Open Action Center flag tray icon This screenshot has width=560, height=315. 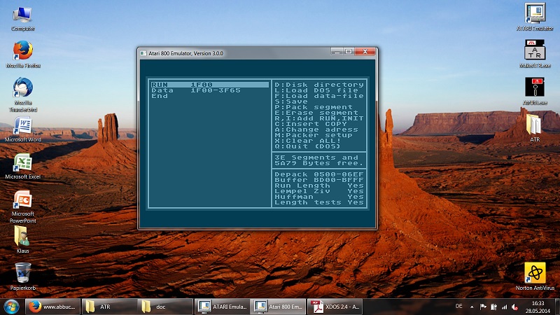[483, 307]
